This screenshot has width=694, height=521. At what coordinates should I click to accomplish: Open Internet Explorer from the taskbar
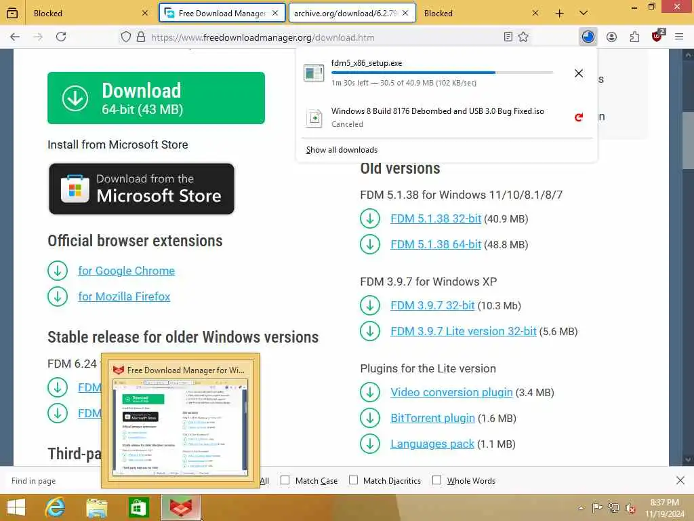pyautogui.click(x=56, y=507)
